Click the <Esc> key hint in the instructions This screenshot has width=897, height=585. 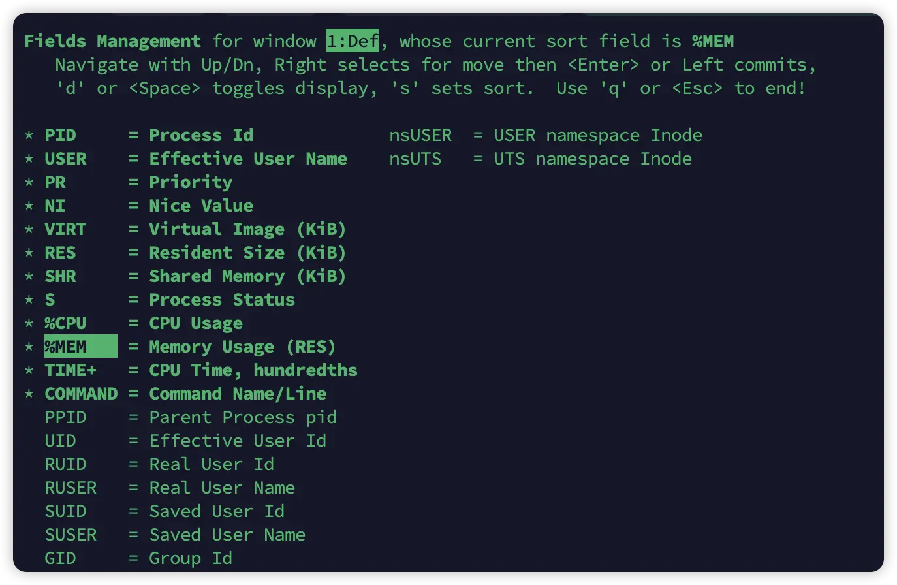697,88
